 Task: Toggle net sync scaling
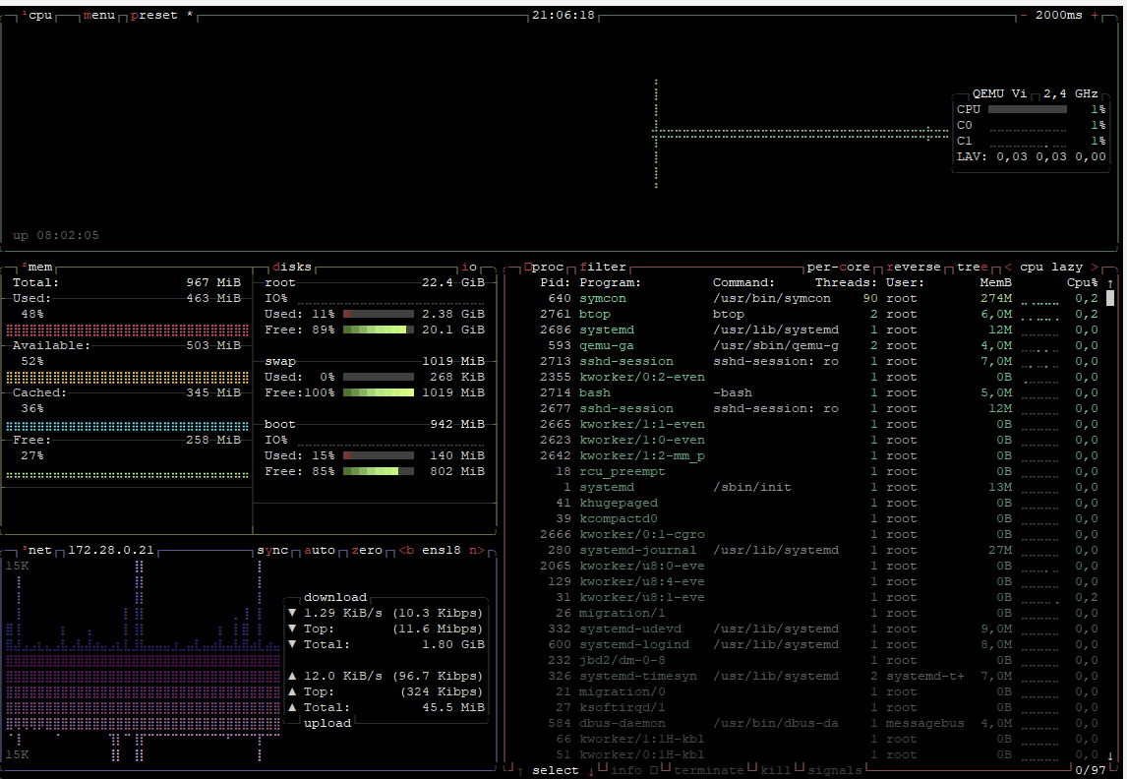point(272,550)
